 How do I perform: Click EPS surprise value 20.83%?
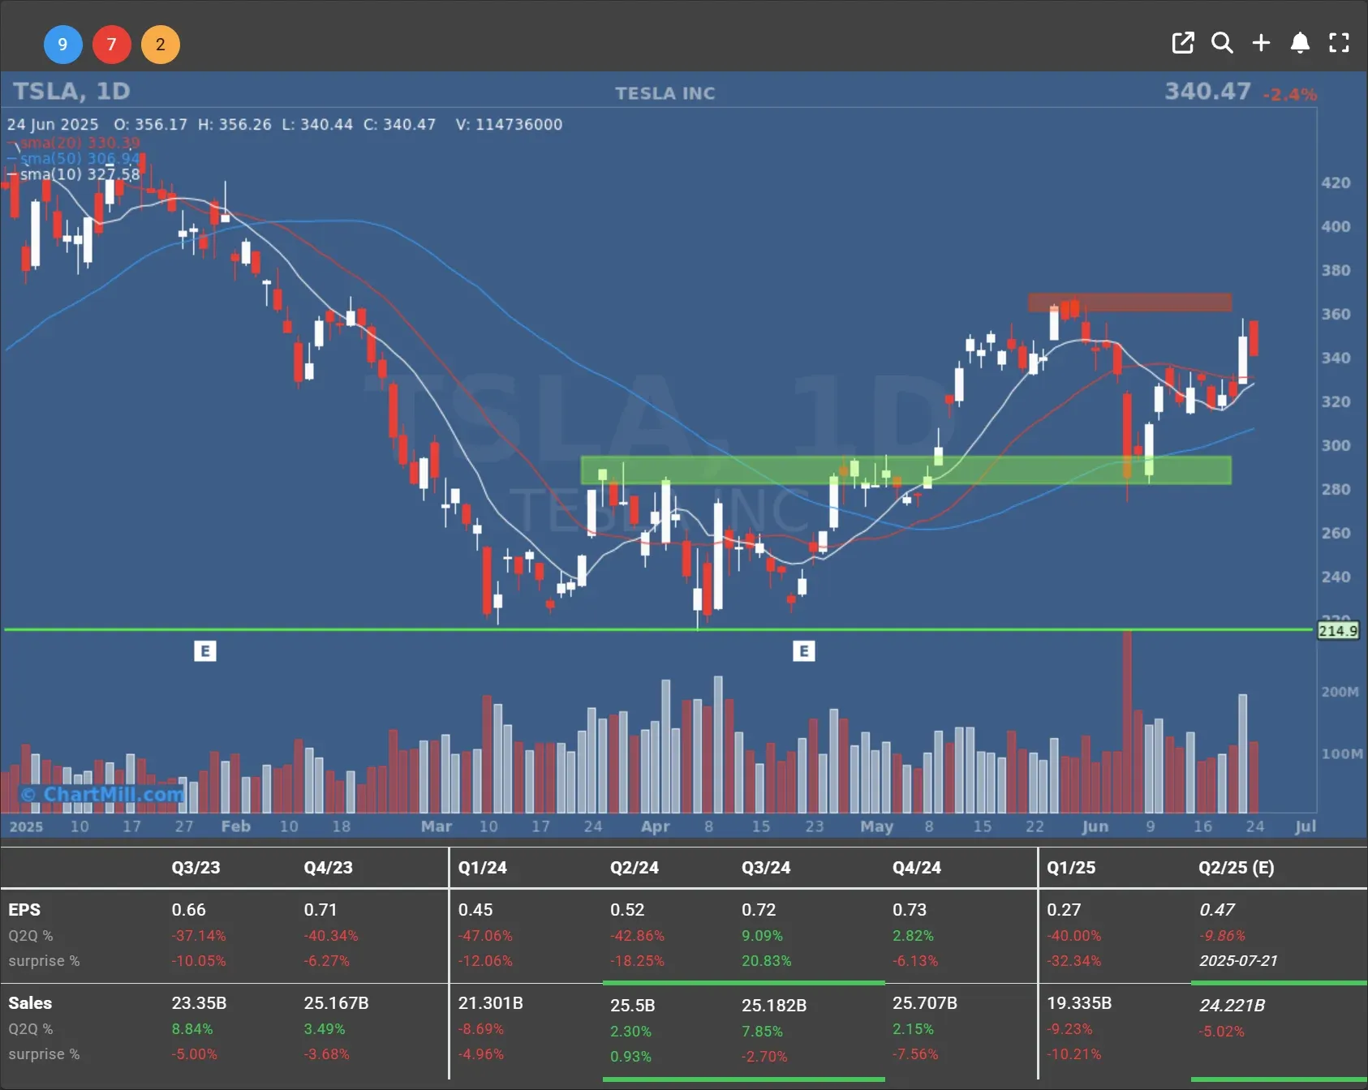point(767,961)
